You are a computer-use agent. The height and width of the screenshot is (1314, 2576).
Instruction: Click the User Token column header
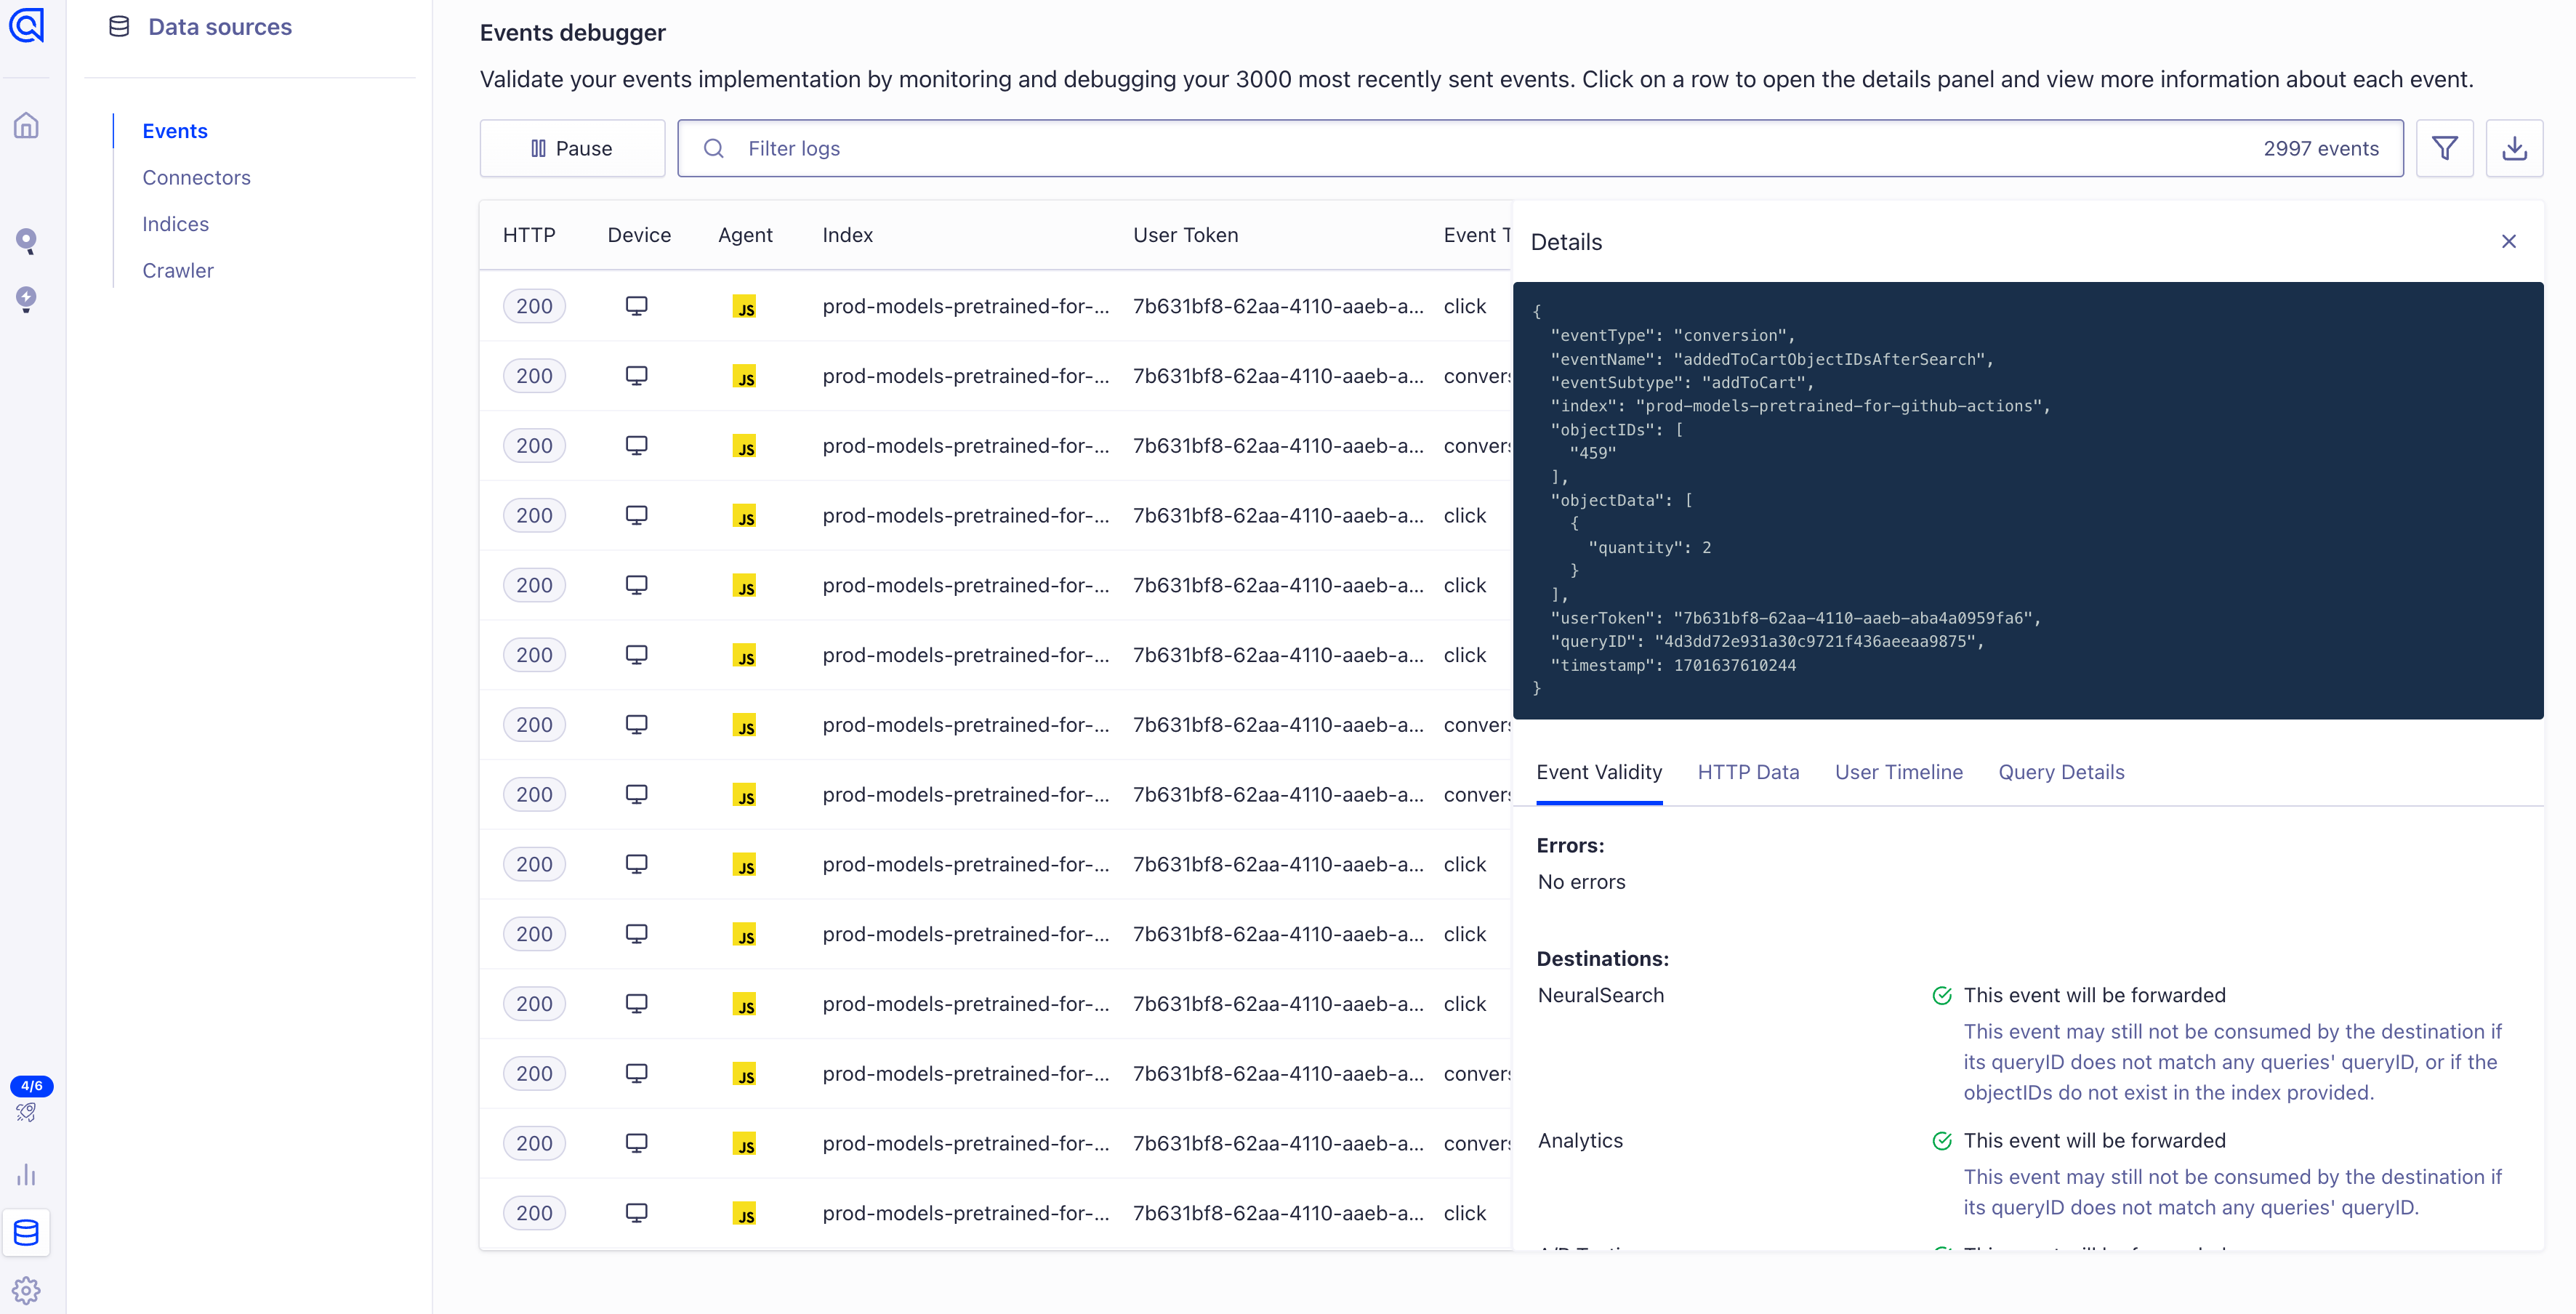tap(1185, 235)
